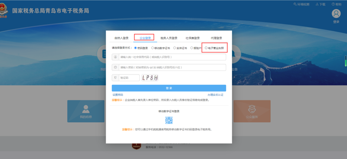Select the 实体证书 radio option
Image resolution: width=347 pixels, height=159 pixels.
click(x=175, y=48)
